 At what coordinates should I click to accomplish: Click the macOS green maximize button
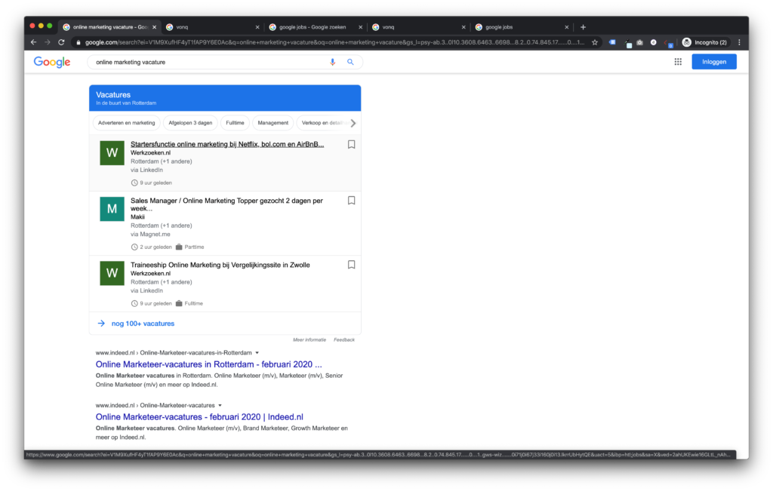pyautogui.click(x=49, y=26)
